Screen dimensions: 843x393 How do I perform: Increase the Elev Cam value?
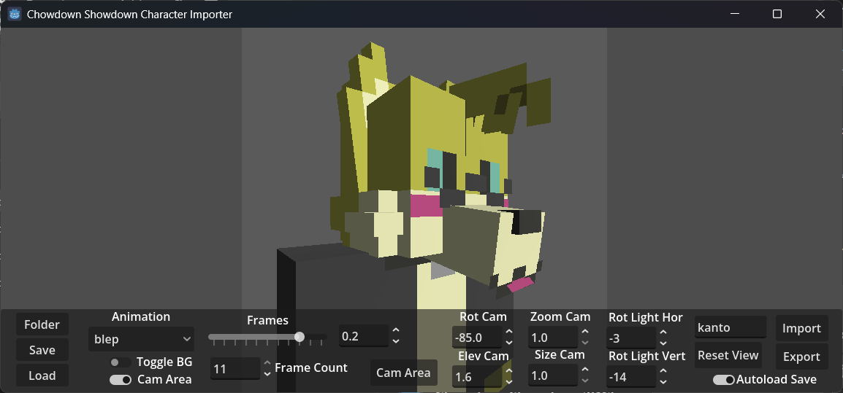(x=508, y=372)
